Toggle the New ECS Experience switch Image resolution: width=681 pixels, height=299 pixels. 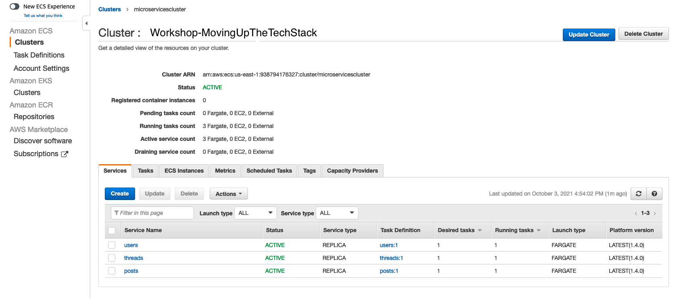pyautogui.click(x=15, y=6)
